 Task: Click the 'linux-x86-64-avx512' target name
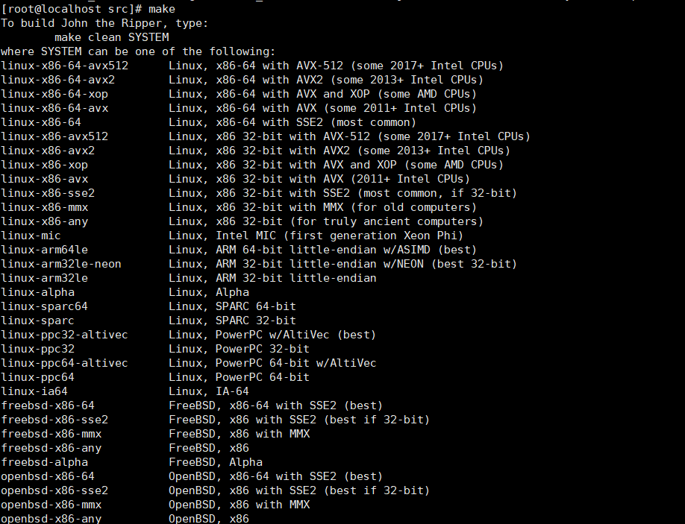(65, 66)
